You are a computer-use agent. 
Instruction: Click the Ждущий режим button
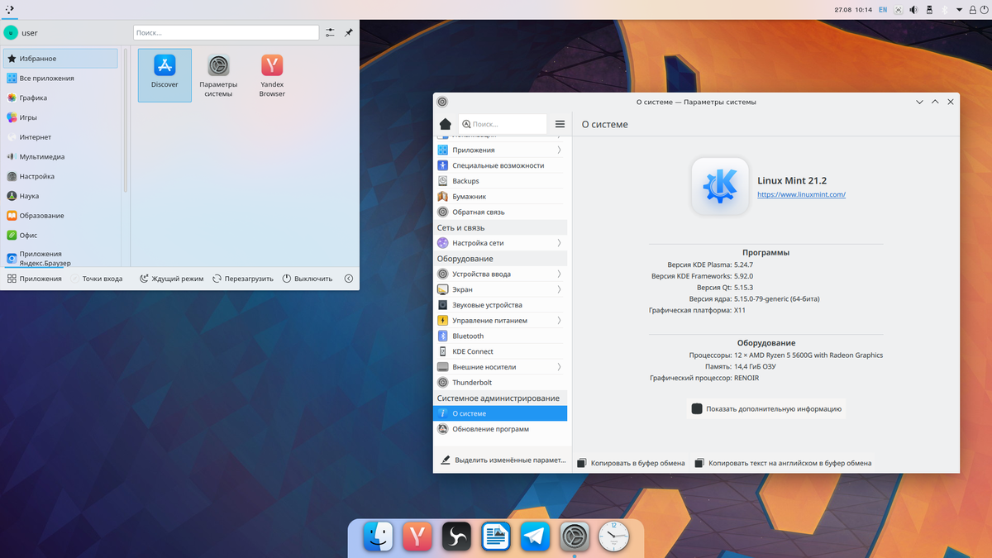tap(171, 279)
